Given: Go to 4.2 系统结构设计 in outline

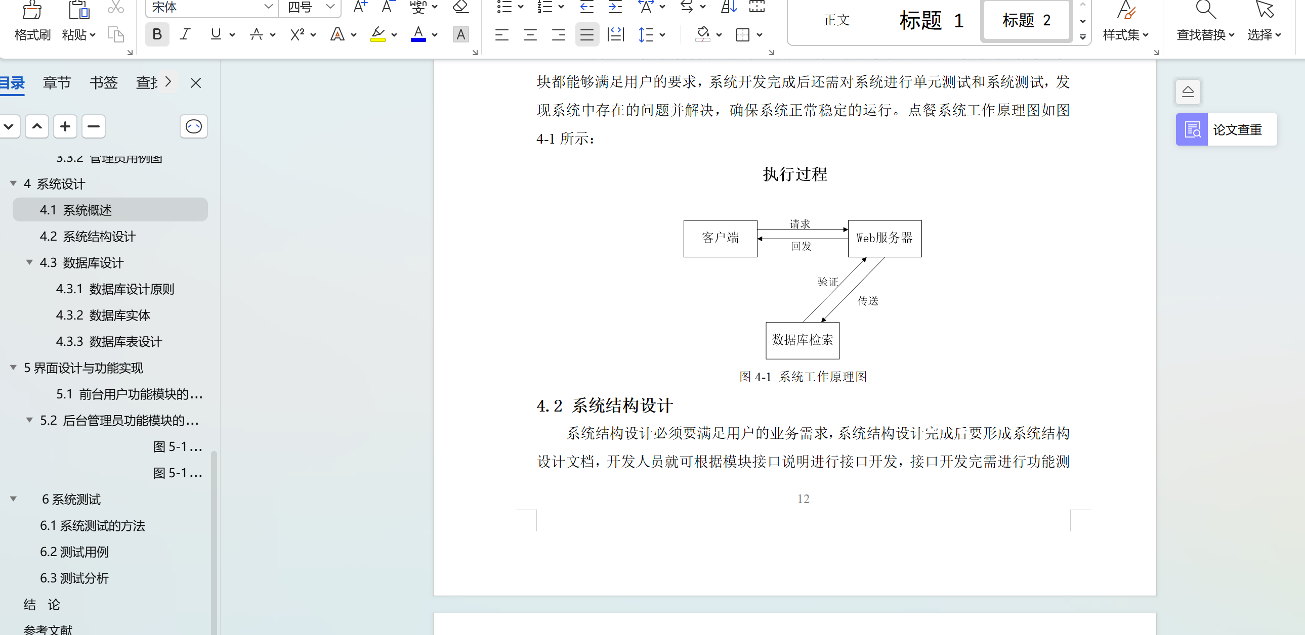Looking at the screenshot, I should 88,236.
